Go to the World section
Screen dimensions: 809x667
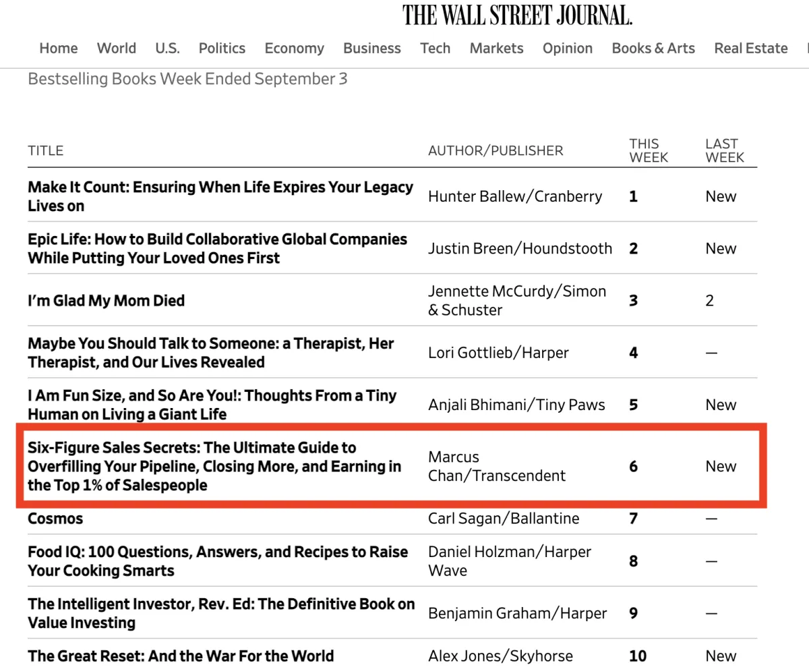(117, 49)
